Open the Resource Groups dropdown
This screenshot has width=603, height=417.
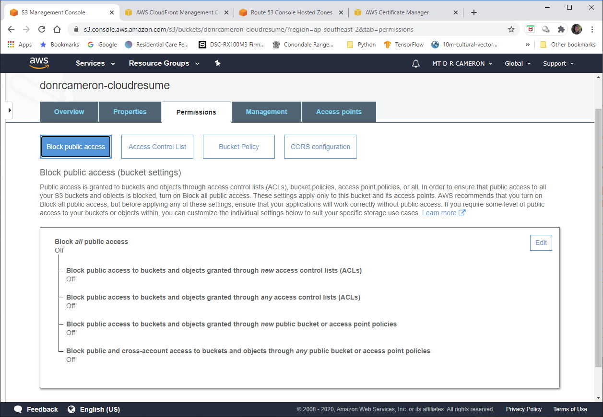click(164, 63)
